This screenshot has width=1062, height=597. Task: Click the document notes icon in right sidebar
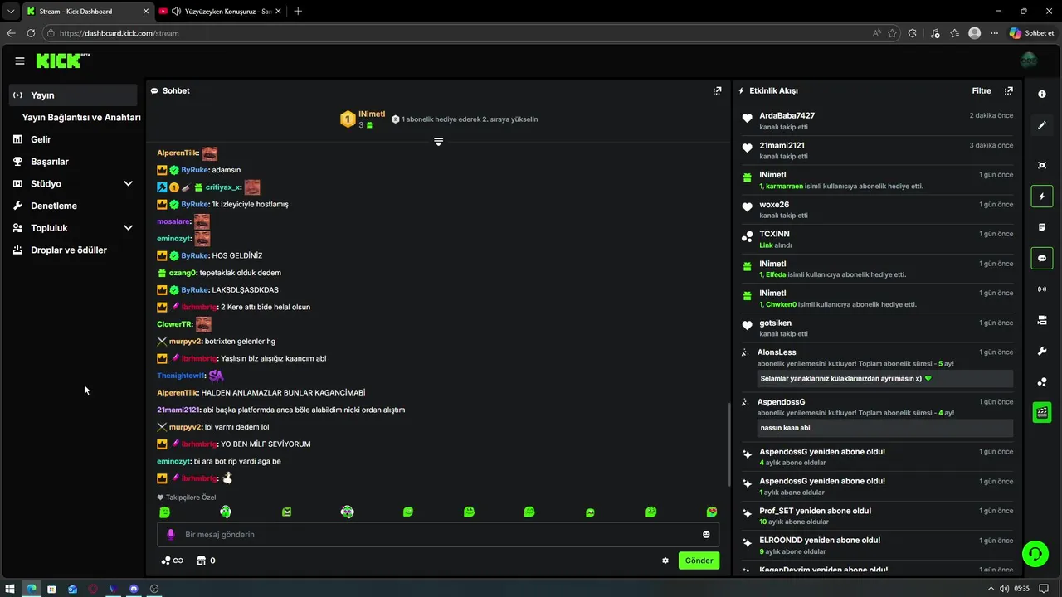[1042, 227]
